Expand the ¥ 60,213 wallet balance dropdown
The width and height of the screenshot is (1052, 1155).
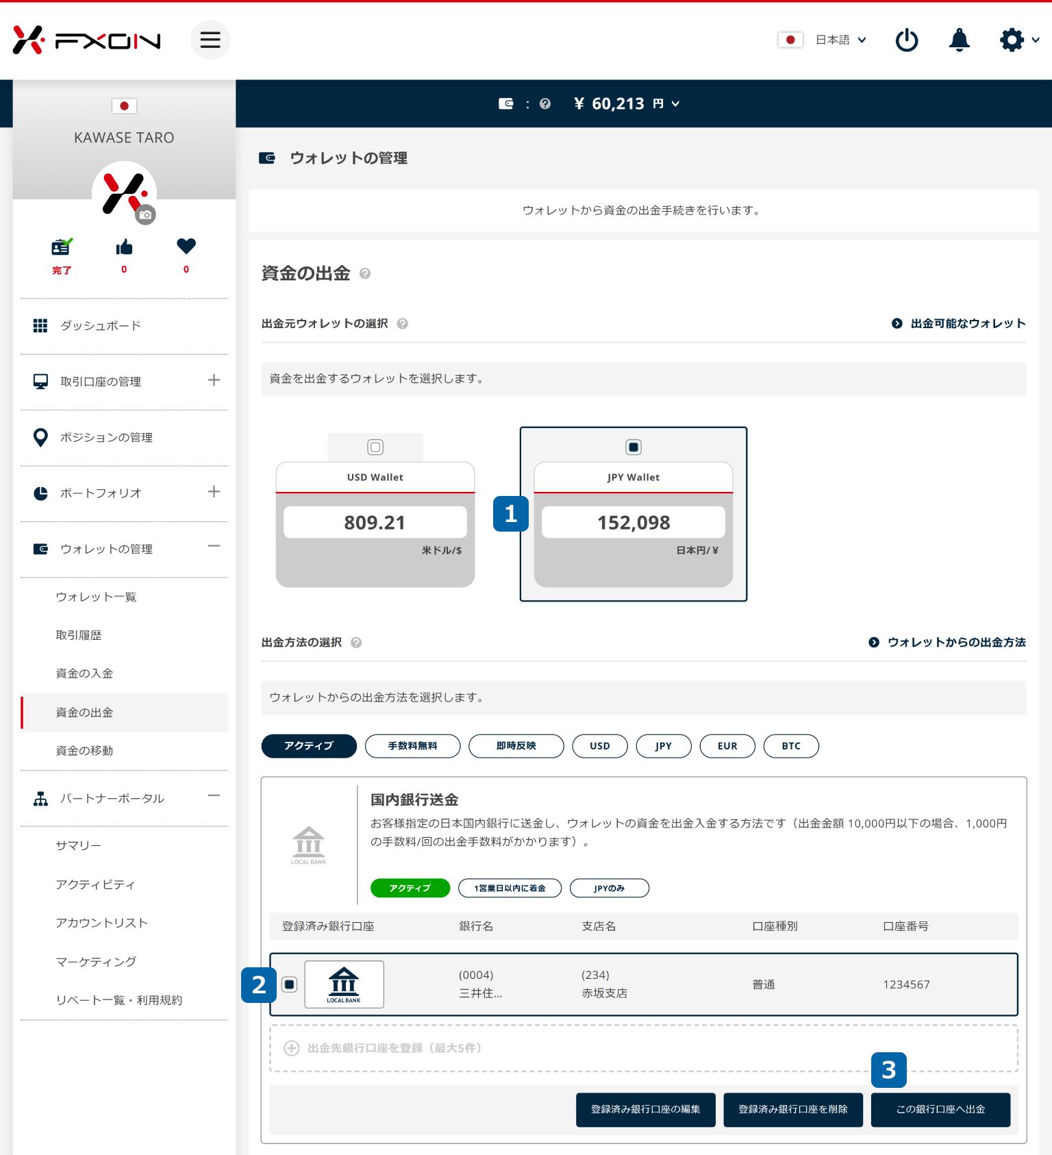click(x=627, y=103)
